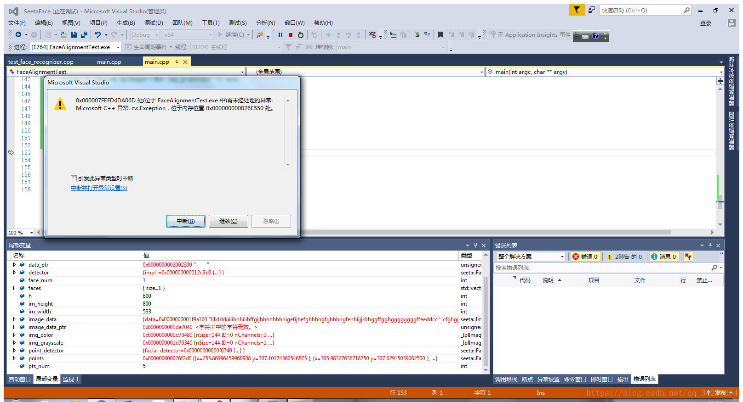Switch to test_face_recognizer.cpp tab

[41, 61]
